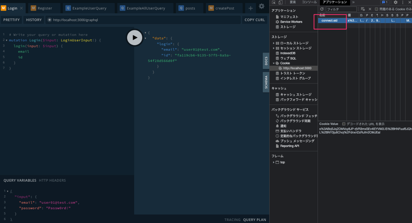
Task: Collapse the "data" response fold arrow
Action: click(146, 38)
